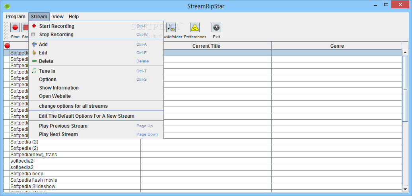Open the View menu
412x196 pixels.
tap(58, 17)
